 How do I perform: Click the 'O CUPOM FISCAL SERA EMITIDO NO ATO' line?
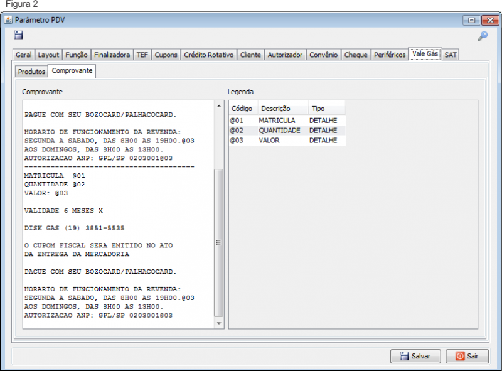99,245
